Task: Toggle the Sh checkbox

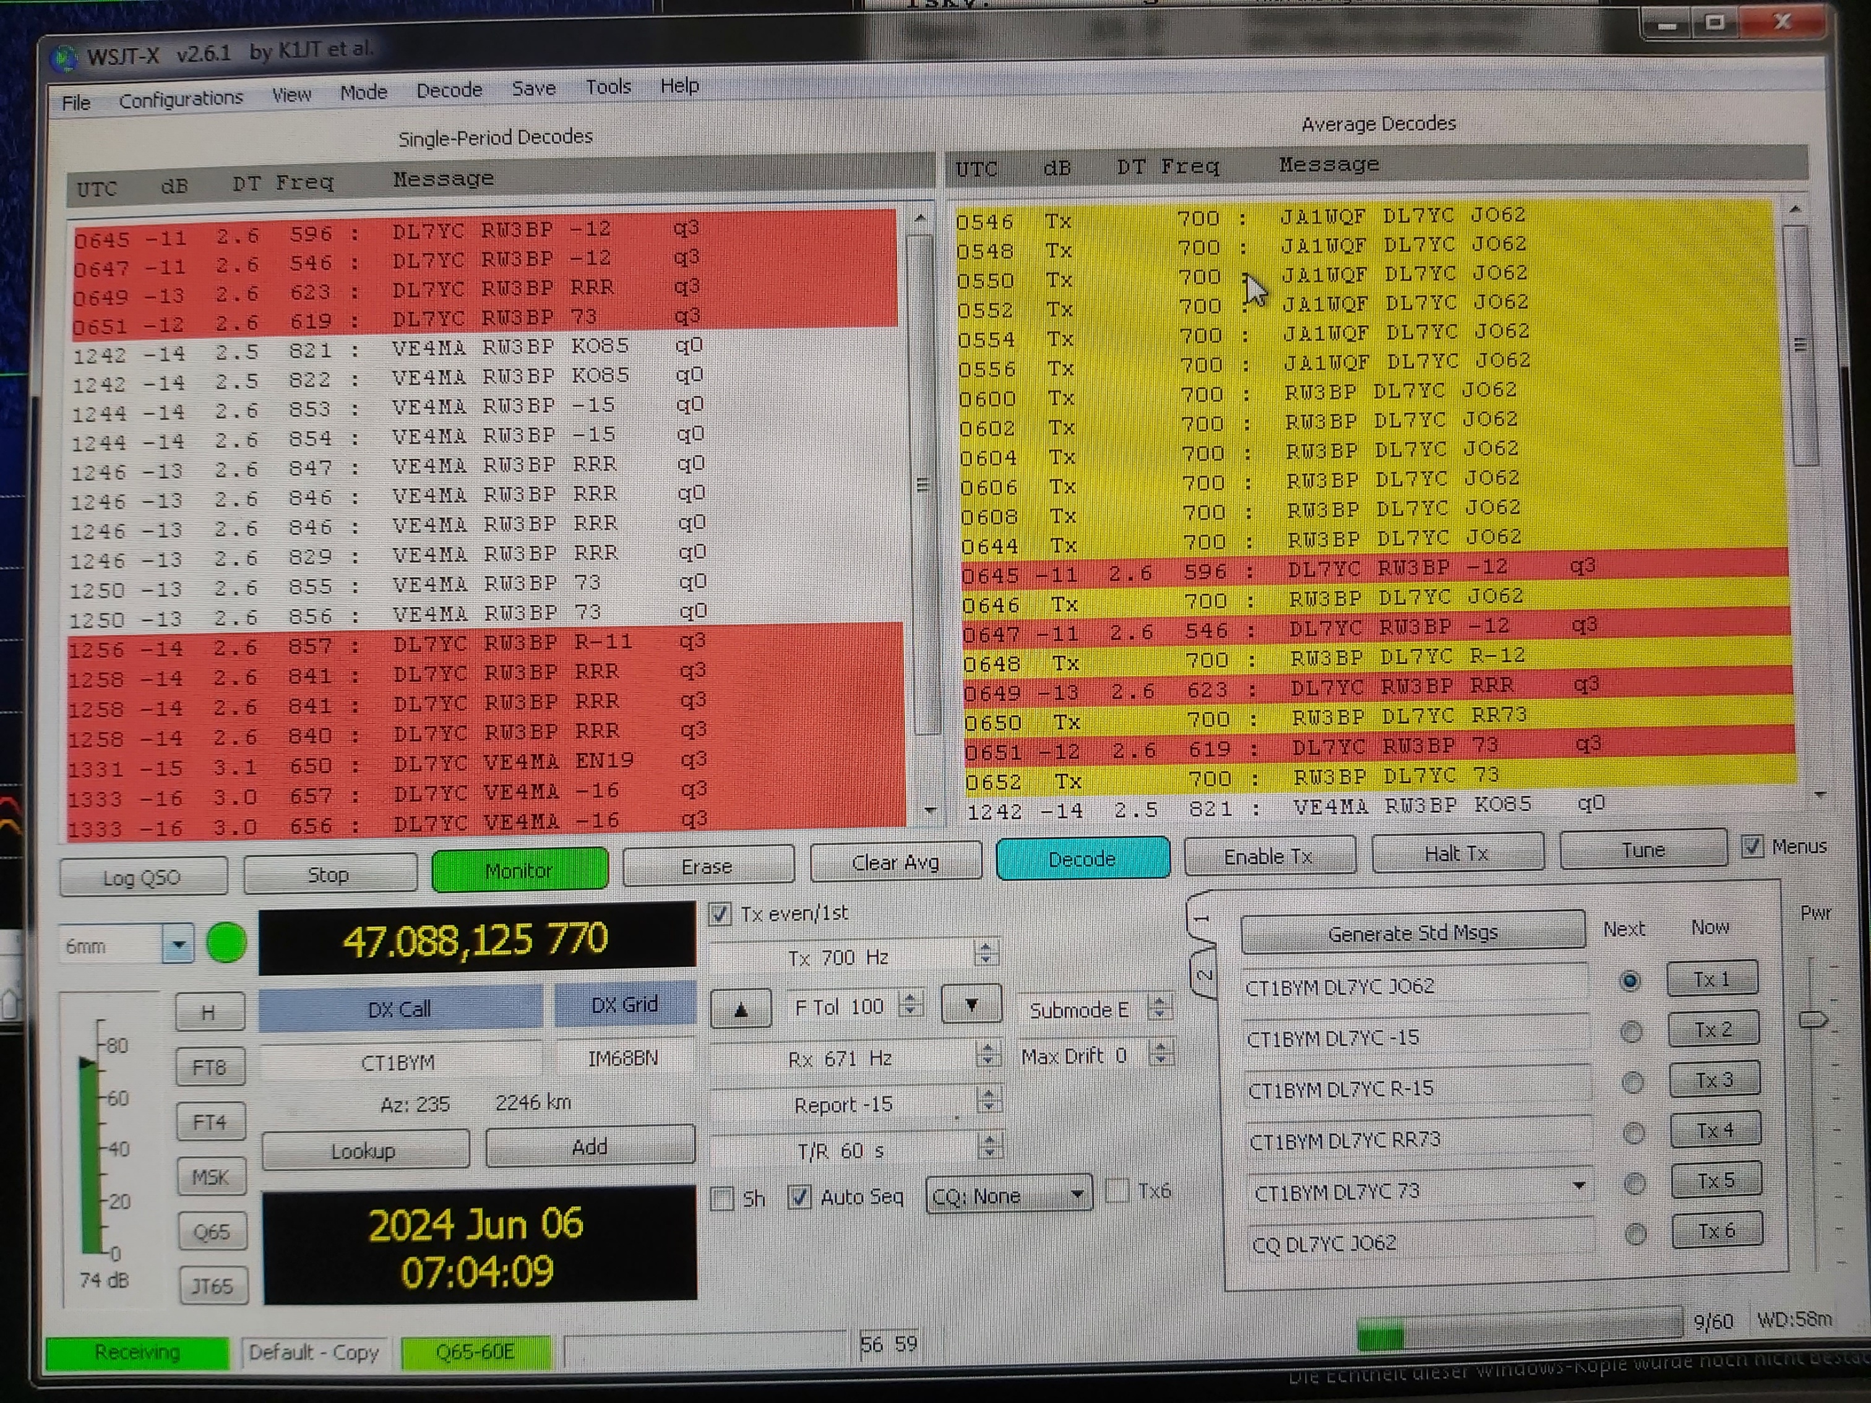Action: (x=721, y=1198)
